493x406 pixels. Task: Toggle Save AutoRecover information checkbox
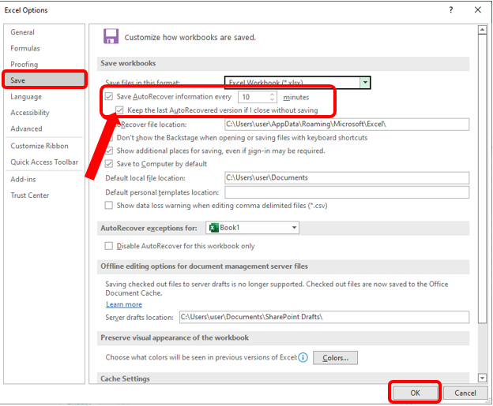click(109, 97)
